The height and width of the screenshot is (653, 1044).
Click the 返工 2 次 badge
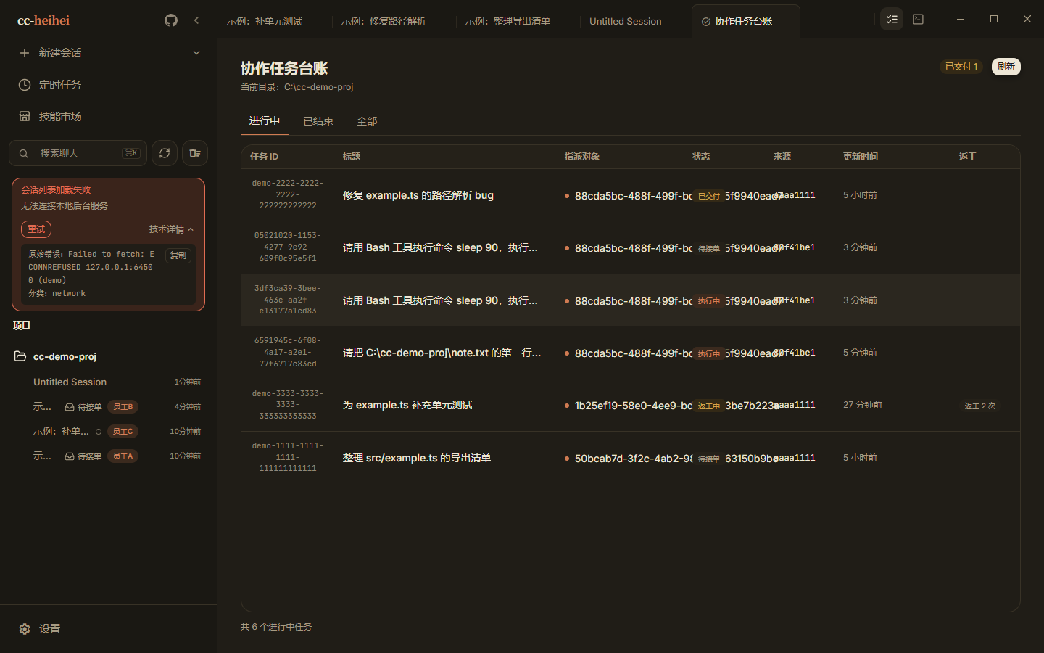point(979,406)
